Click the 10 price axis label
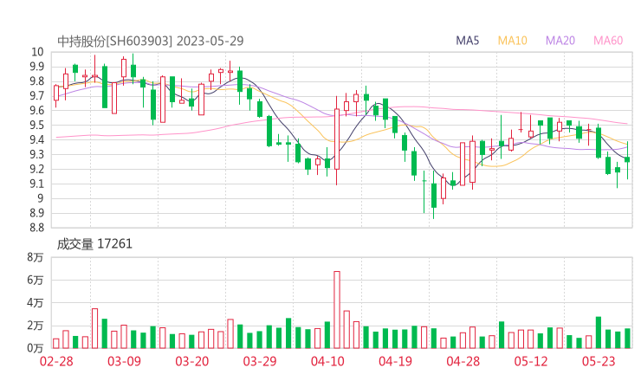 37,52
